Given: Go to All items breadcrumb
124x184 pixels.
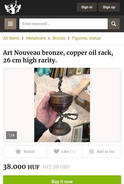Looking at the screenshot, I should 11,38.
